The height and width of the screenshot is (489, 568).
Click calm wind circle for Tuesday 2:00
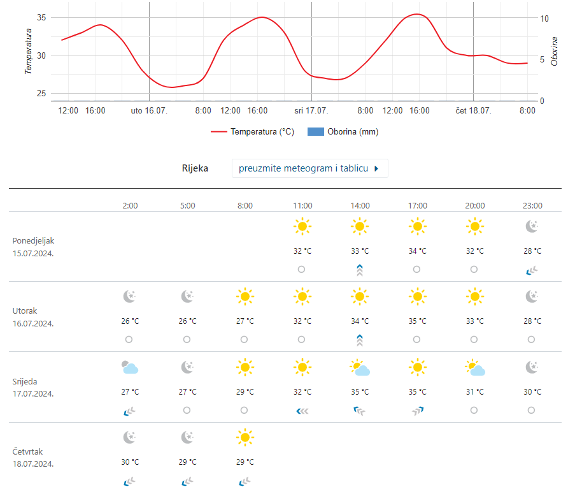click(129, 340)
